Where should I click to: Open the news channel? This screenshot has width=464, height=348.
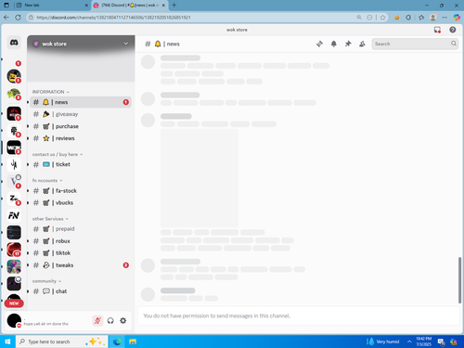[x=81, y=102]
